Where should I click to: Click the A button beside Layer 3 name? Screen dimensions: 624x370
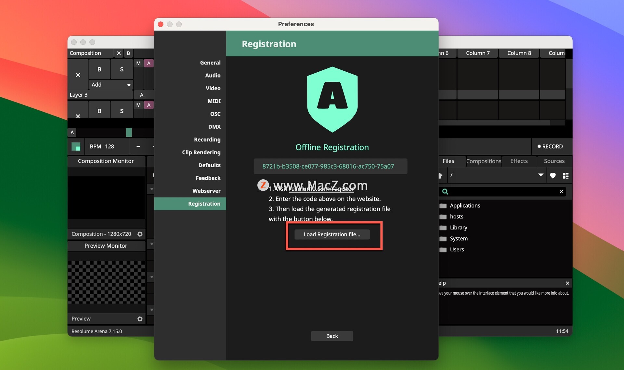point(142,95)
